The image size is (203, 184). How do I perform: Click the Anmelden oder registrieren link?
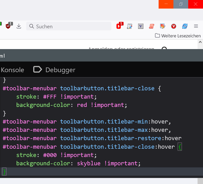click(121, 49)
